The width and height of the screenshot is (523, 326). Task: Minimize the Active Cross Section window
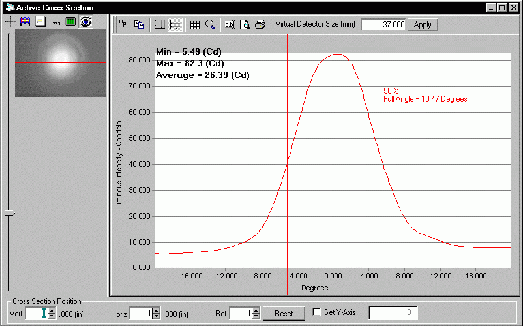(490, 8)
